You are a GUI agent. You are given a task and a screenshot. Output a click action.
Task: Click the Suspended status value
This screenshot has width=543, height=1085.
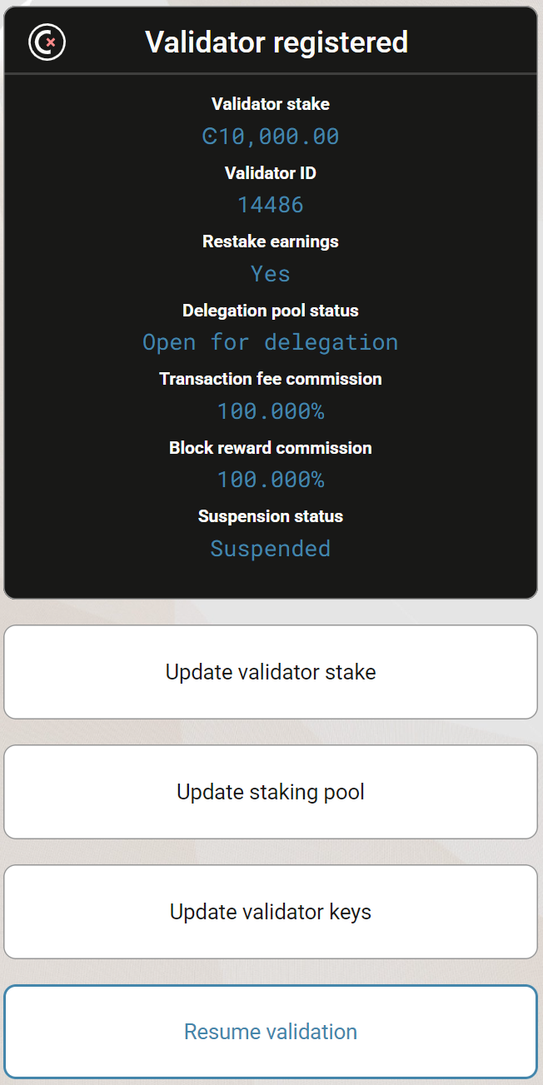271,549
